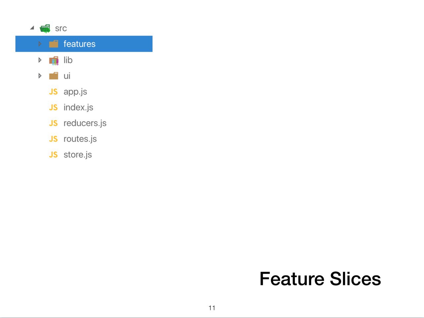Image resolution: width=424 pixels, height=318 pixels.
Task: Click the features folder icon
Action: click(54, 44)
